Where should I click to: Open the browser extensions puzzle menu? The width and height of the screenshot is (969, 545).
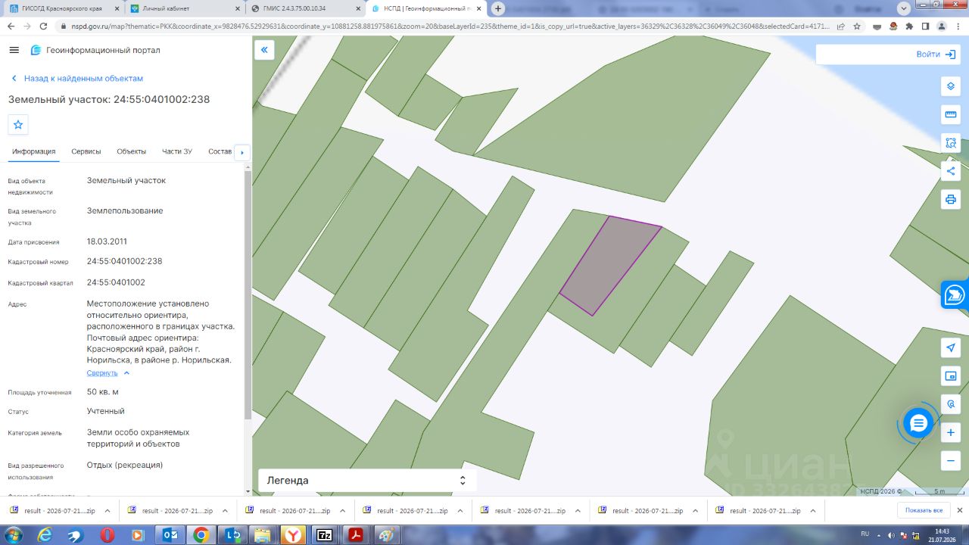[x=908, y=26]
